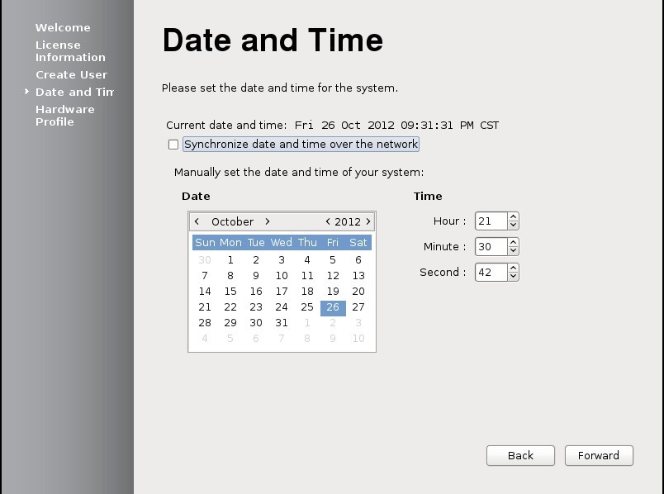The image size is (664, 494).
Task: Click the Forward button
Action: (599, 455)
